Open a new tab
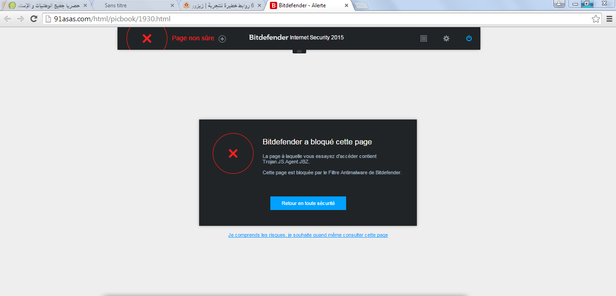The height and width of the screenshot is (296, 616). pyautogui.click(x=362, y=6)
